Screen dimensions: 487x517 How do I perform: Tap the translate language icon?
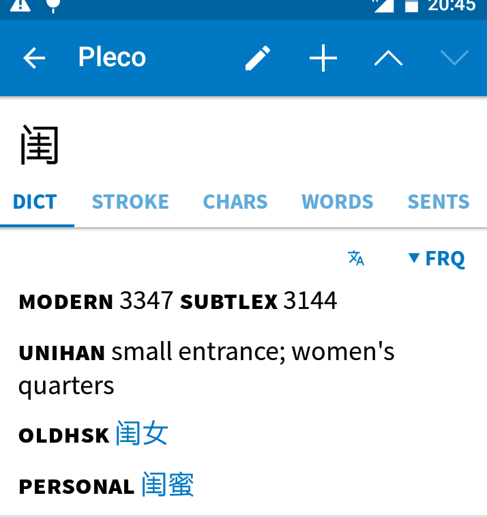point(356,258)
